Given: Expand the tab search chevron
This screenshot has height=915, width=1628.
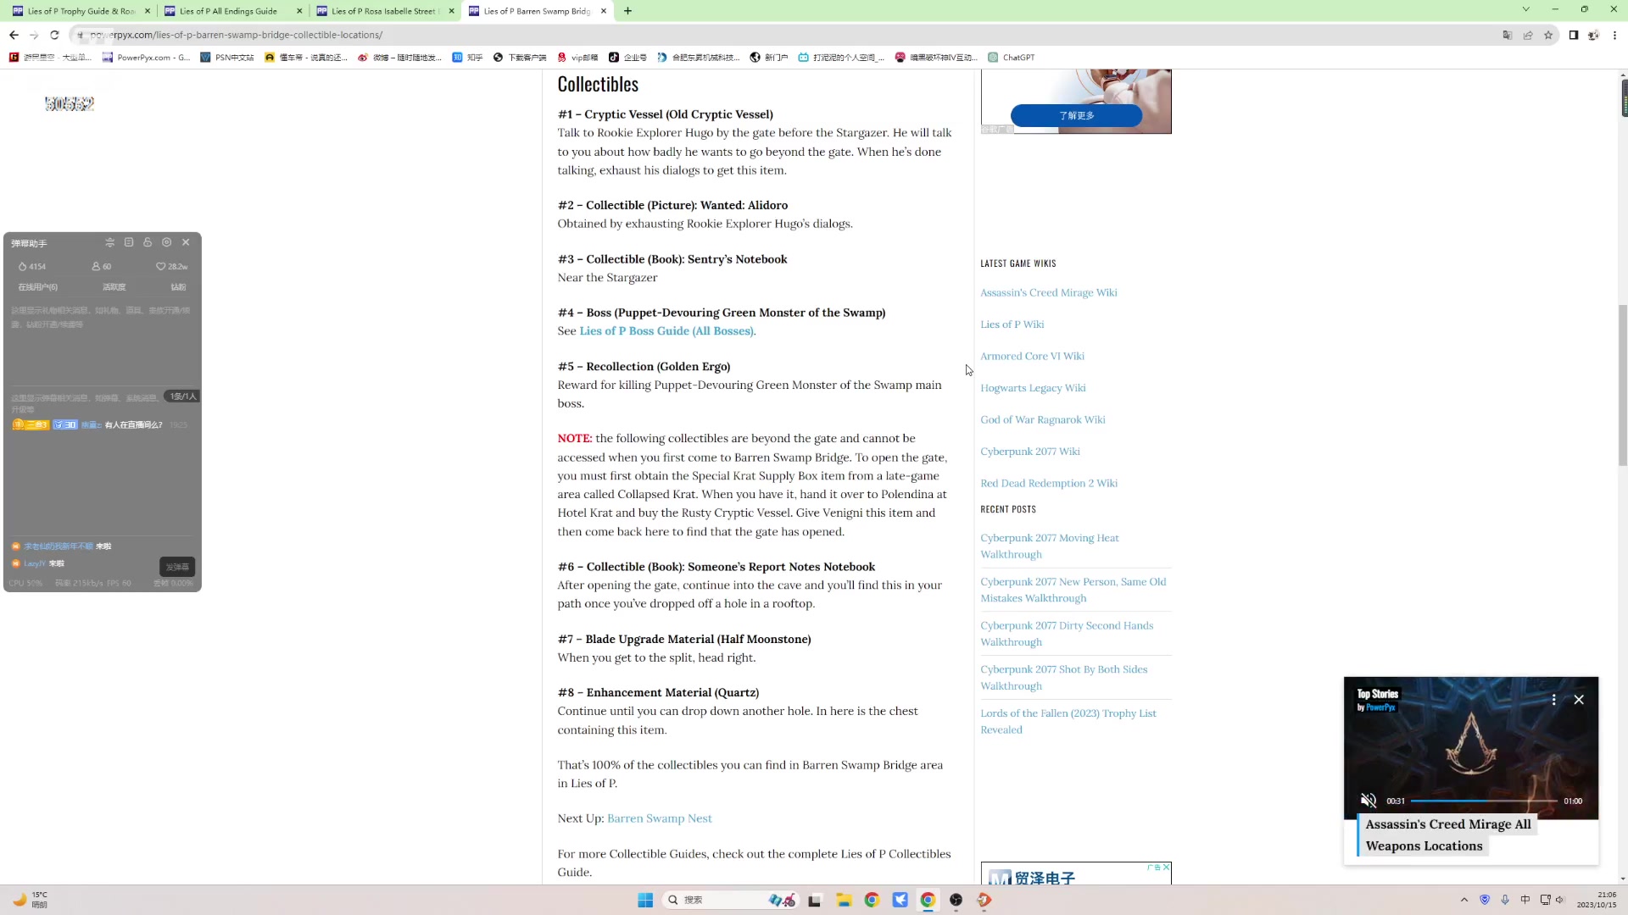Looking at the screenshot, I should coord(1525,9).
